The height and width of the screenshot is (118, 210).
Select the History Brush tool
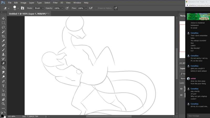pos(3,59)
